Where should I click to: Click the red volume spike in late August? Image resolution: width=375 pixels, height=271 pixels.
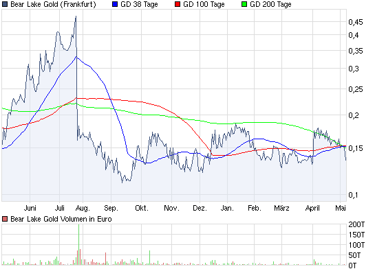(x=105, y=259)
